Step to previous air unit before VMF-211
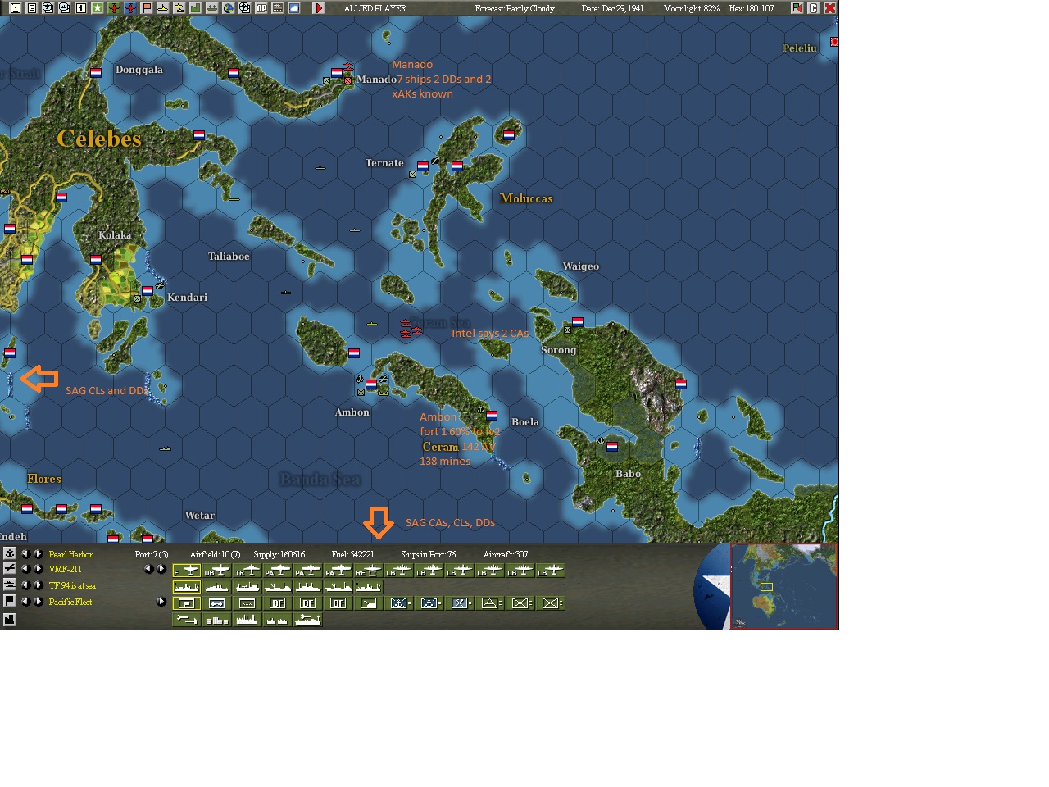 coord(25,568)
